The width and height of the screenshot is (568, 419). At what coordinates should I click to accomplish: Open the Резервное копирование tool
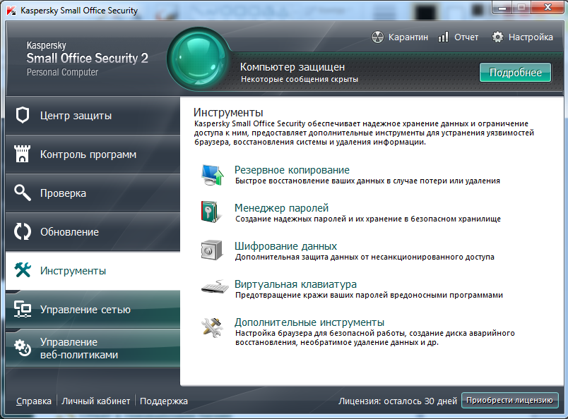point(292,170)
